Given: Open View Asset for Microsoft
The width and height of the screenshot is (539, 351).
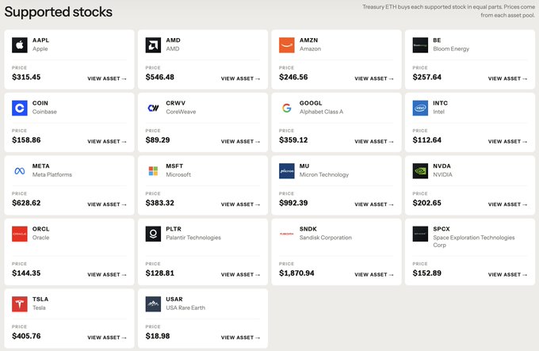Looking at the screenshot, I should coord(240,204).
